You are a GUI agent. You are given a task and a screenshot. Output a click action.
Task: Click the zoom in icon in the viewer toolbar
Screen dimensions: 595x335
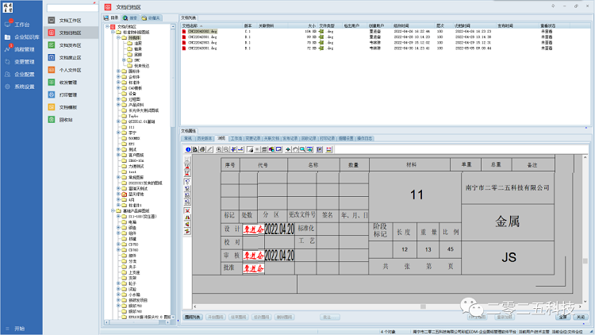pos(219,150)
